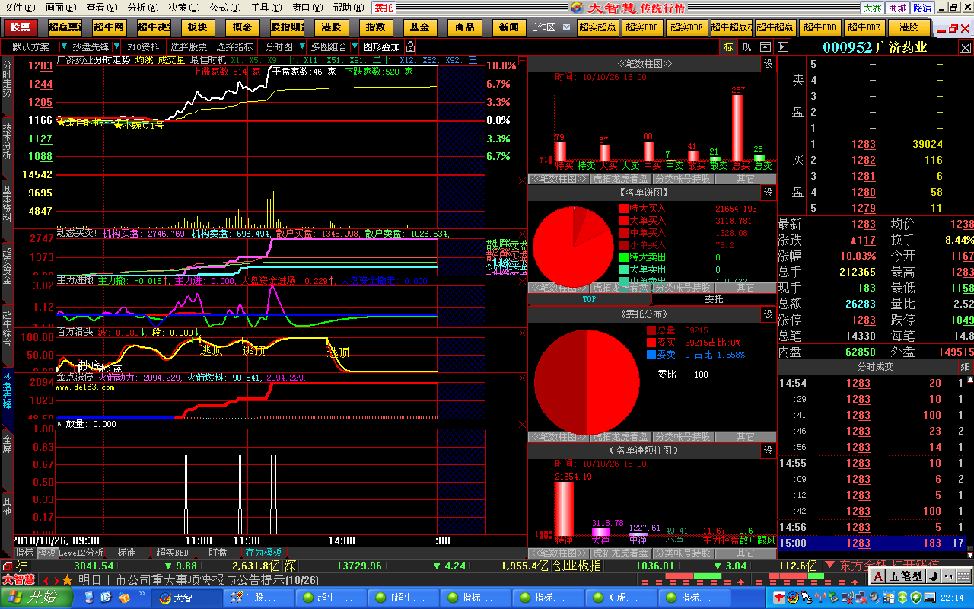Open the Show Desktop quick launch icon
This screenshot has height=609, width=974.
tap(89, 598)
